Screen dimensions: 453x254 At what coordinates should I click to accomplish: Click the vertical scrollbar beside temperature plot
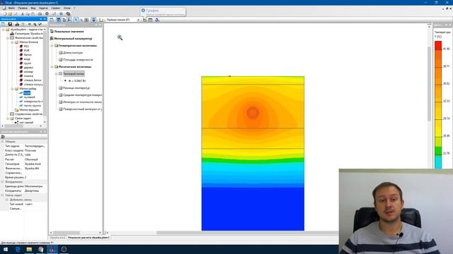pyautogui.click(x=429, y=83)
